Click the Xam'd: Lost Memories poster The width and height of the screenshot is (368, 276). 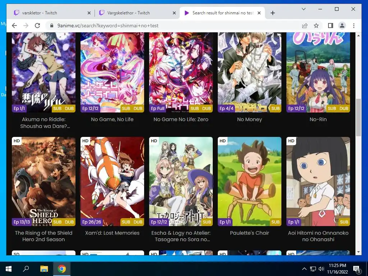112,181
